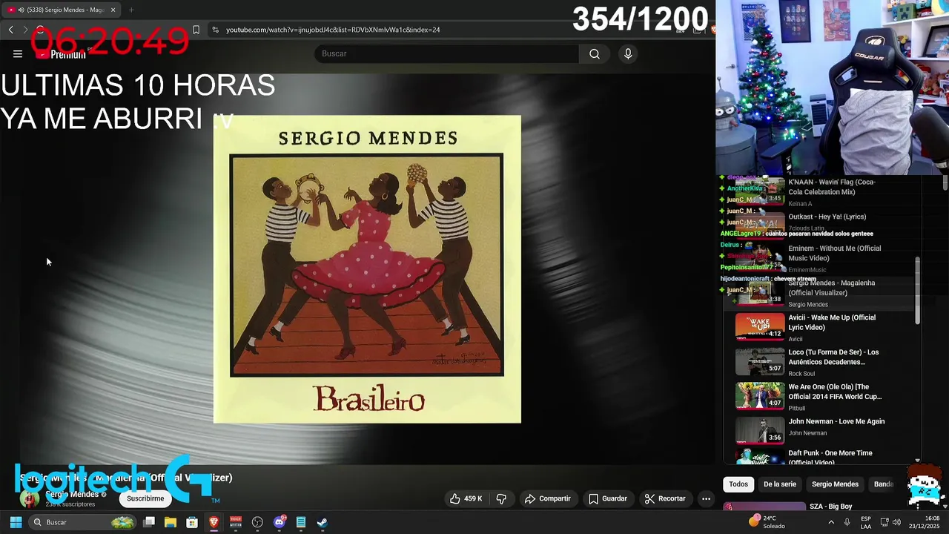Click the browser forward arrow
This screenshot has width=949, height=534.
coord(25,30)
